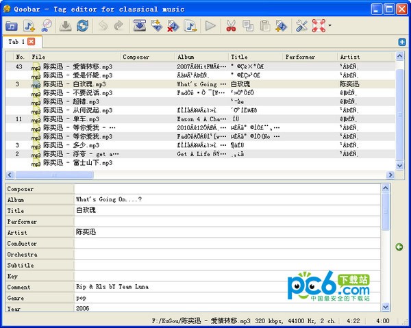The height and width of the screenshot is (328, 411).
Task: Sort by the Artist column header
Action: click(364, 57)
